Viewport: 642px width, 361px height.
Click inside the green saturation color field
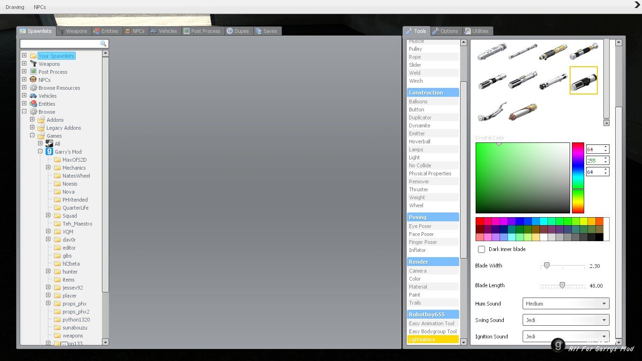coord(523,178)
